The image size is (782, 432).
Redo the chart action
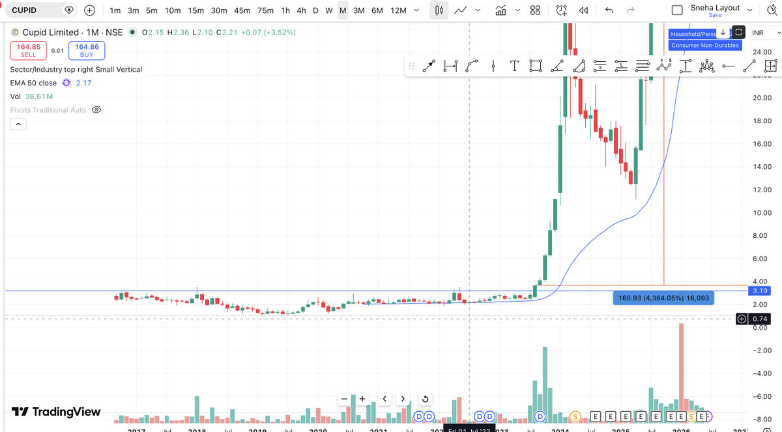630,10
